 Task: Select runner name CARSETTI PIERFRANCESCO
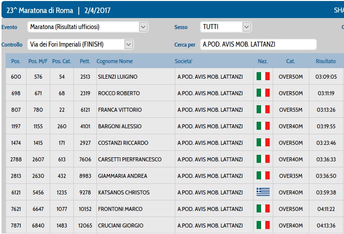pos(129,159)
